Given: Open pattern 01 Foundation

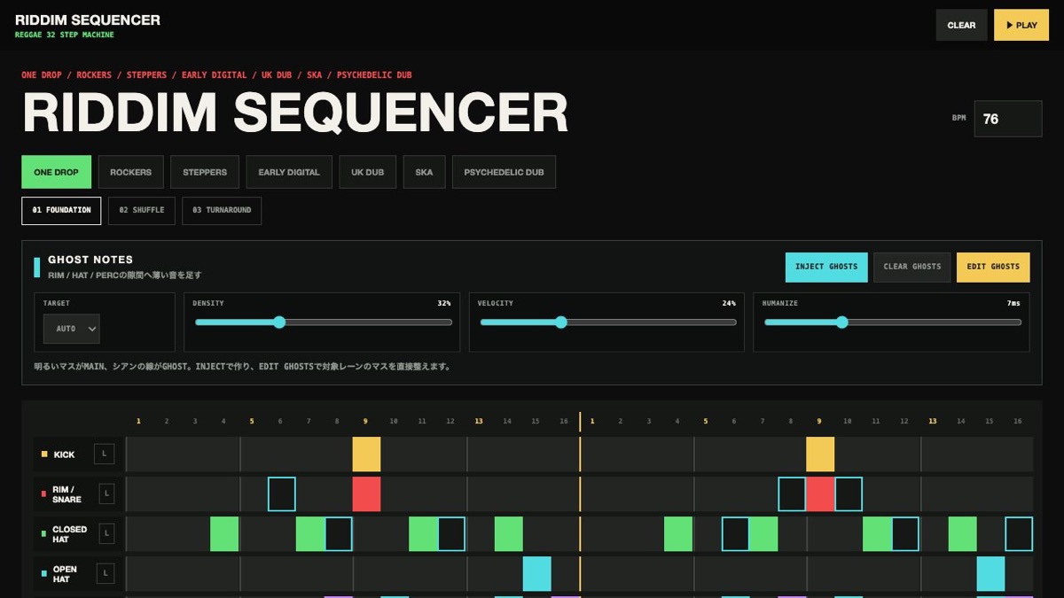Looking at the screenshot, I should tap(61, 211).
